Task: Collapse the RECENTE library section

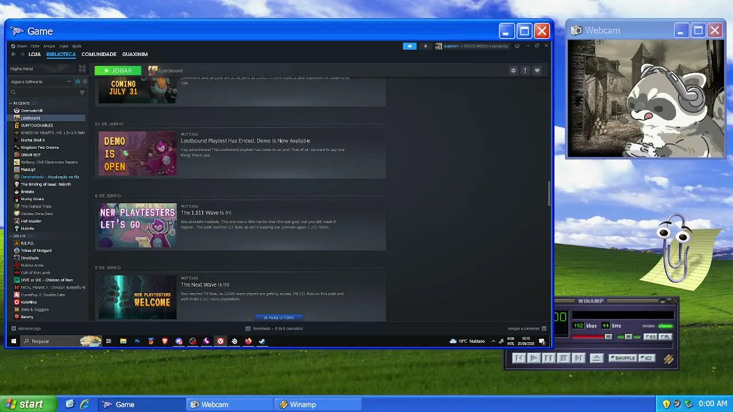Action: coord(11,104)
